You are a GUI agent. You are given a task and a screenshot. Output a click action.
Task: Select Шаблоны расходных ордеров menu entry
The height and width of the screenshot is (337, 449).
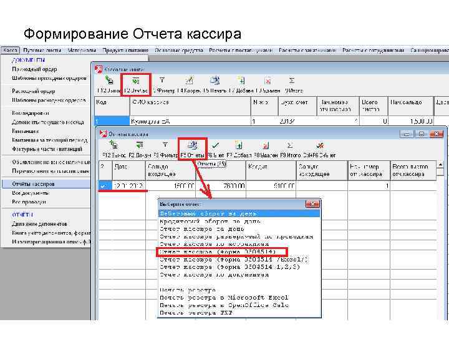[49, 100]
